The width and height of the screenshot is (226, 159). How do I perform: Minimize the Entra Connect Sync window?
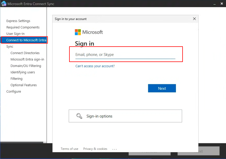click(214, 4)
